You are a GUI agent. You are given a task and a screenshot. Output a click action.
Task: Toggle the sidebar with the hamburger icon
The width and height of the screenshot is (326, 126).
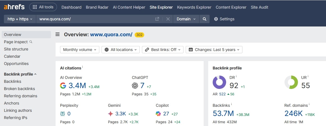coord(58,35)
